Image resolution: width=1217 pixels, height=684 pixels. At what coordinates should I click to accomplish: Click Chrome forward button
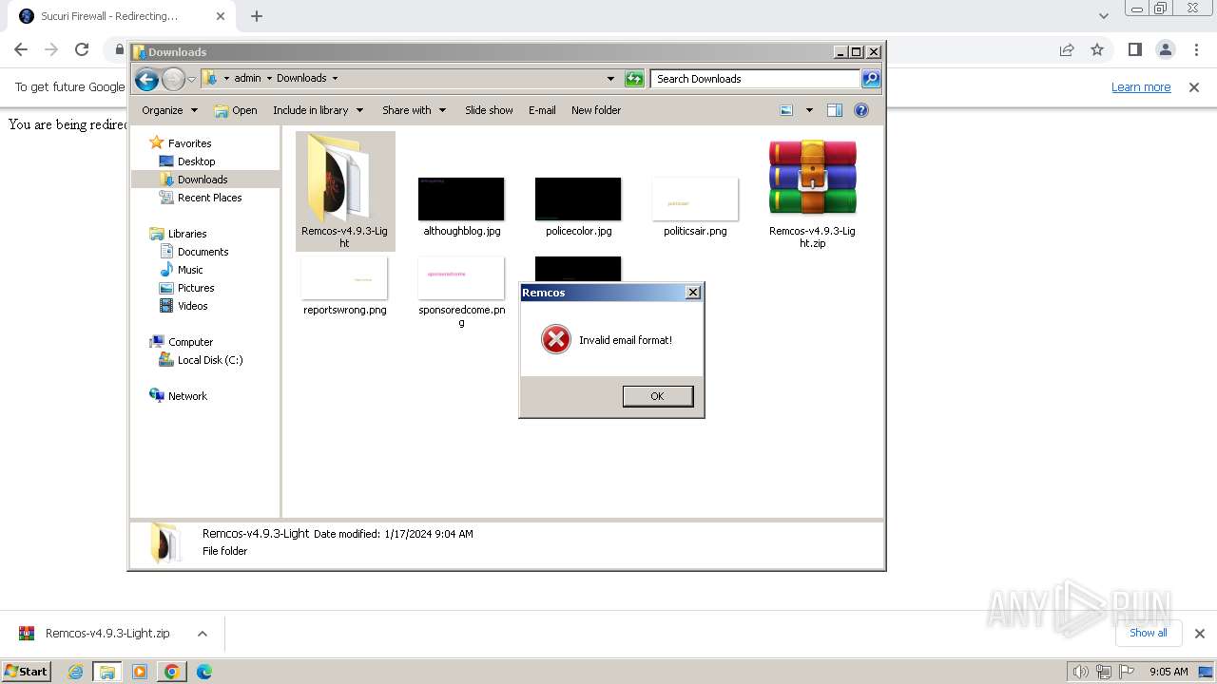click(51, 49)
